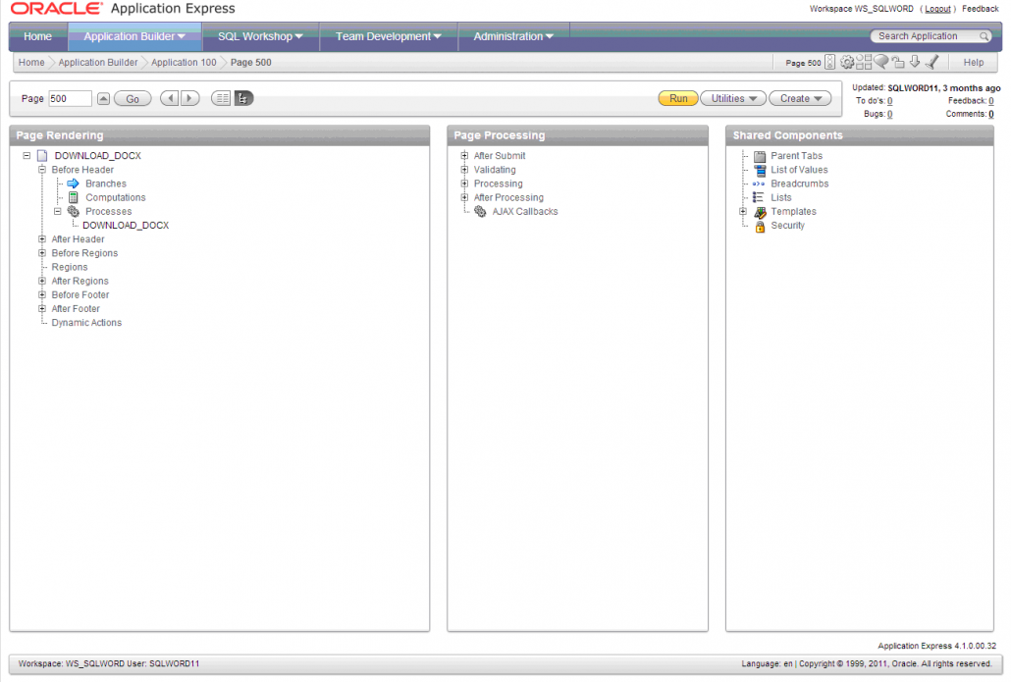Open the SQL Workshop menu
The width and height of the screenshot is (1011, 682).
(x=258, y=35)
